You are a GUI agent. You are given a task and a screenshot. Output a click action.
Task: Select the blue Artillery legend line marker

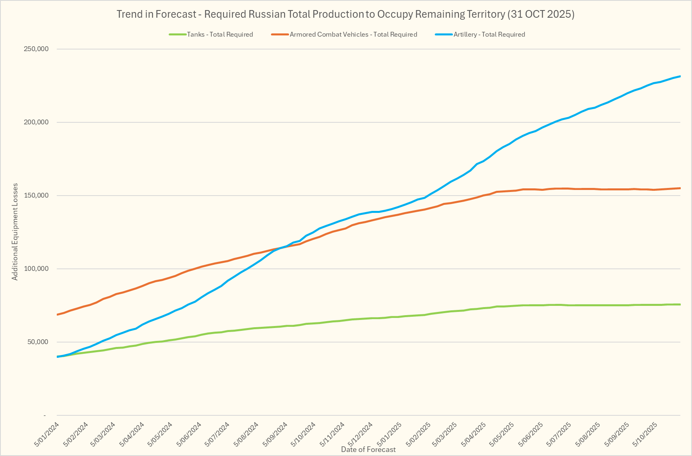[444, 35]
